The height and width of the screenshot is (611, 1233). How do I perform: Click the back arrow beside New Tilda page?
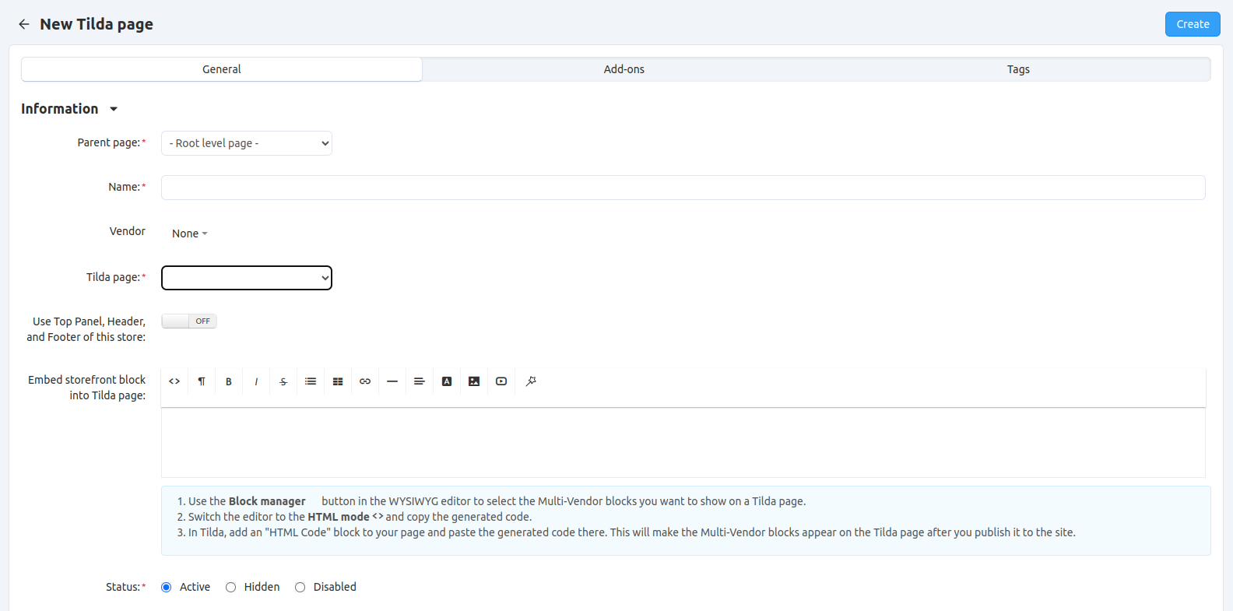pyautogui.click(x=24, y=24)
